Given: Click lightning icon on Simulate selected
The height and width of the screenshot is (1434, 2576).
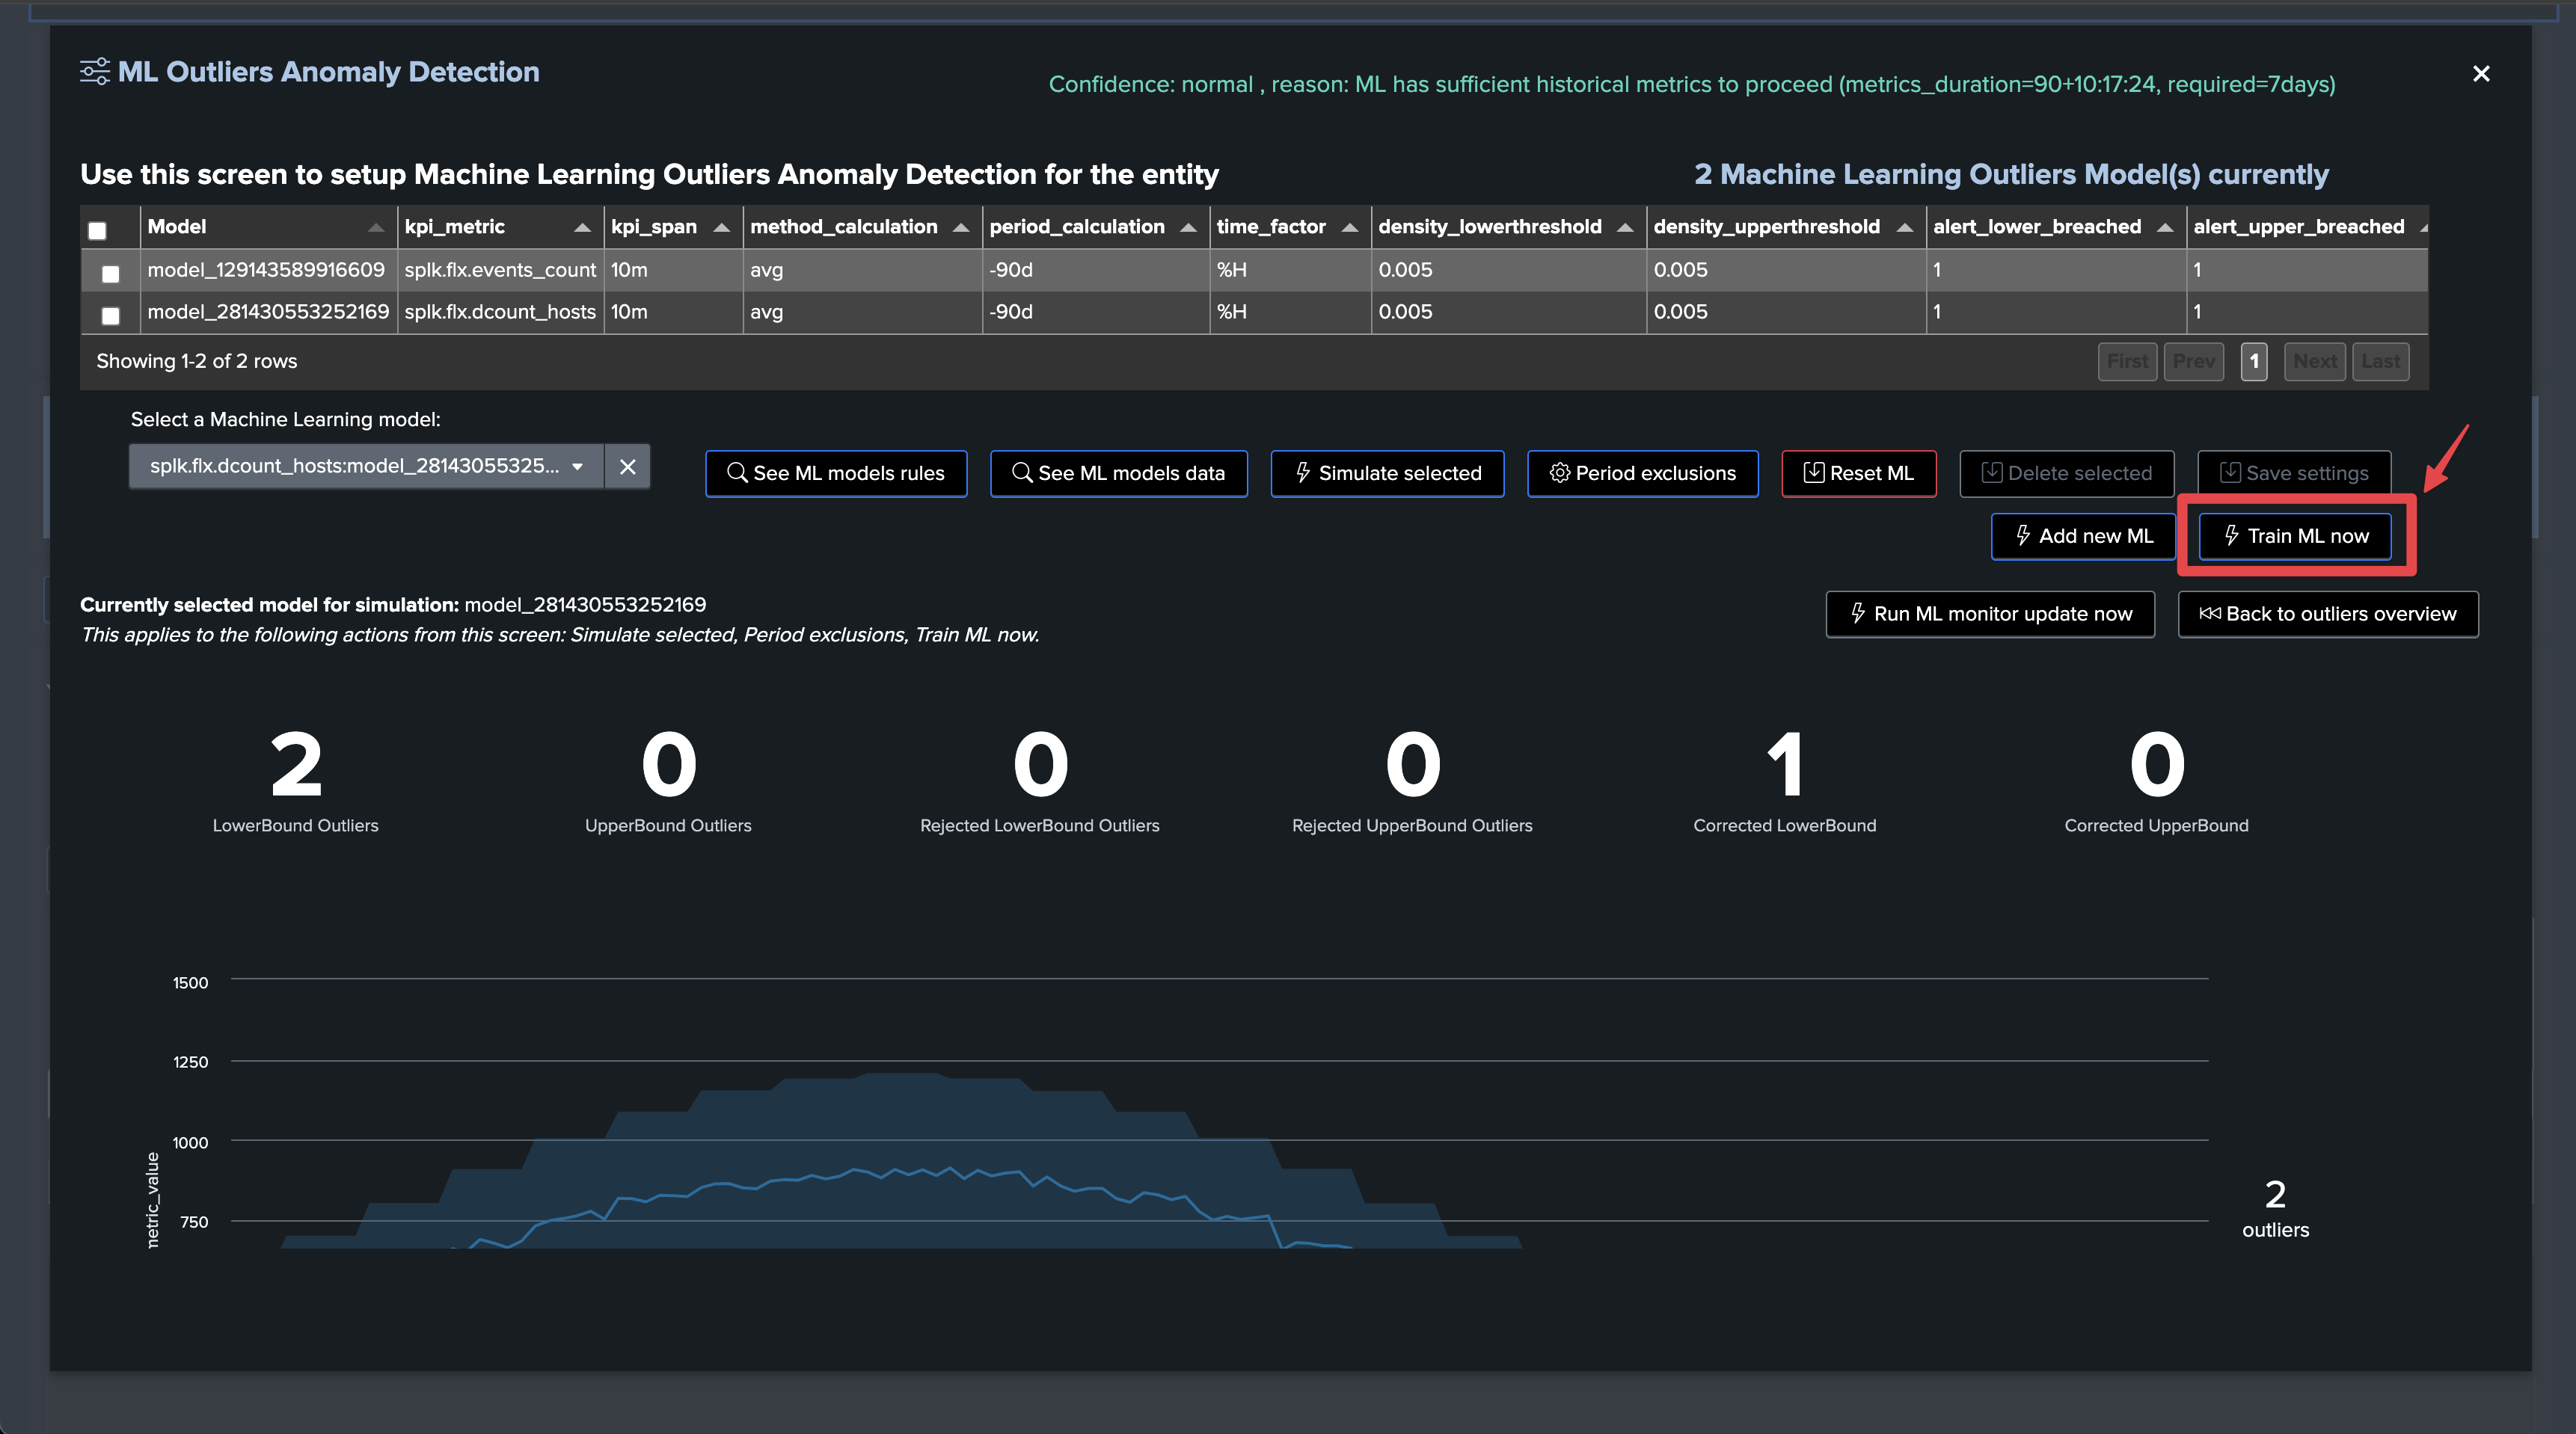Looking at the screenshot, I should (x=1303, y=473).
